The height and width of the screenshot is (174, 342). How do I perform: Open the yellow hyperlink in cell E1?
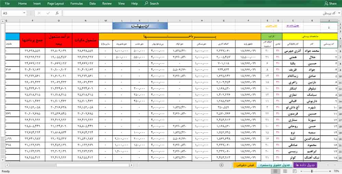pyautogui.click(x=271, y=26)
